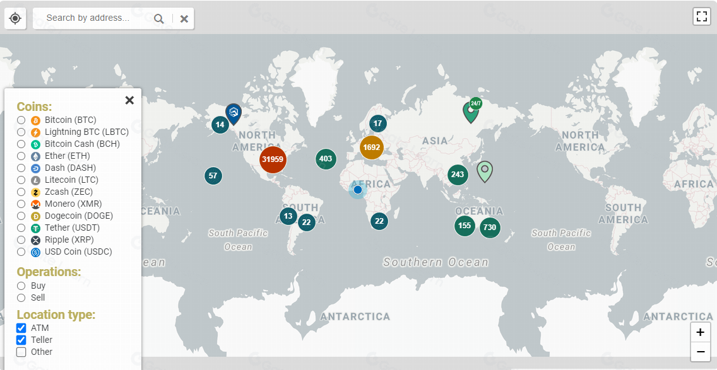
Task: Uncheck the Teller location type
Action: [21, 340]
